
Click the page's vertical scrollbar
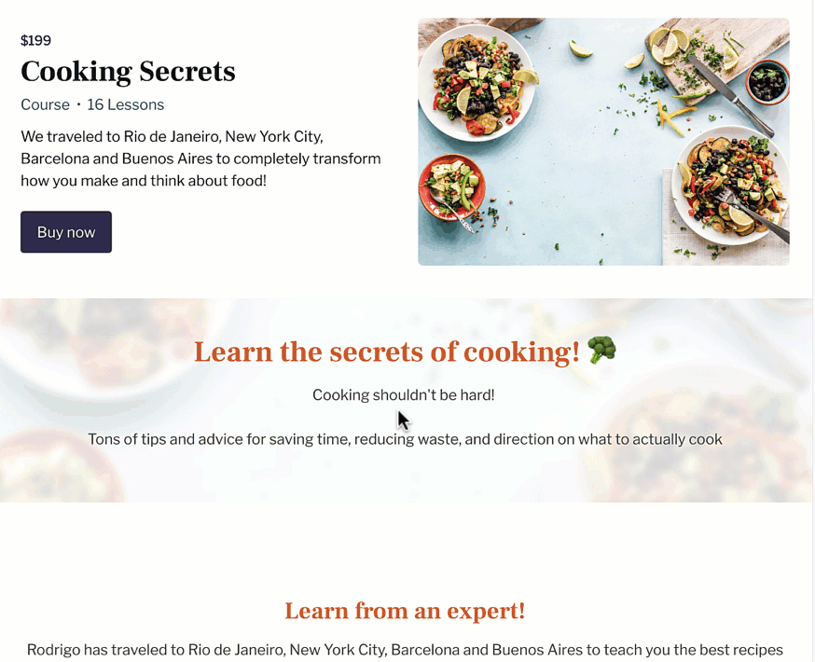coord(813,331)
